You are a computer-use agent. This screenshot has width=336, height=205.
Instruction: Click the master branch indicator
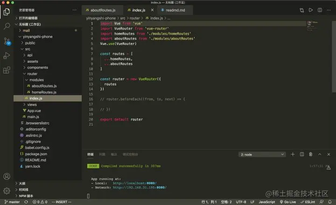point(12,202)
